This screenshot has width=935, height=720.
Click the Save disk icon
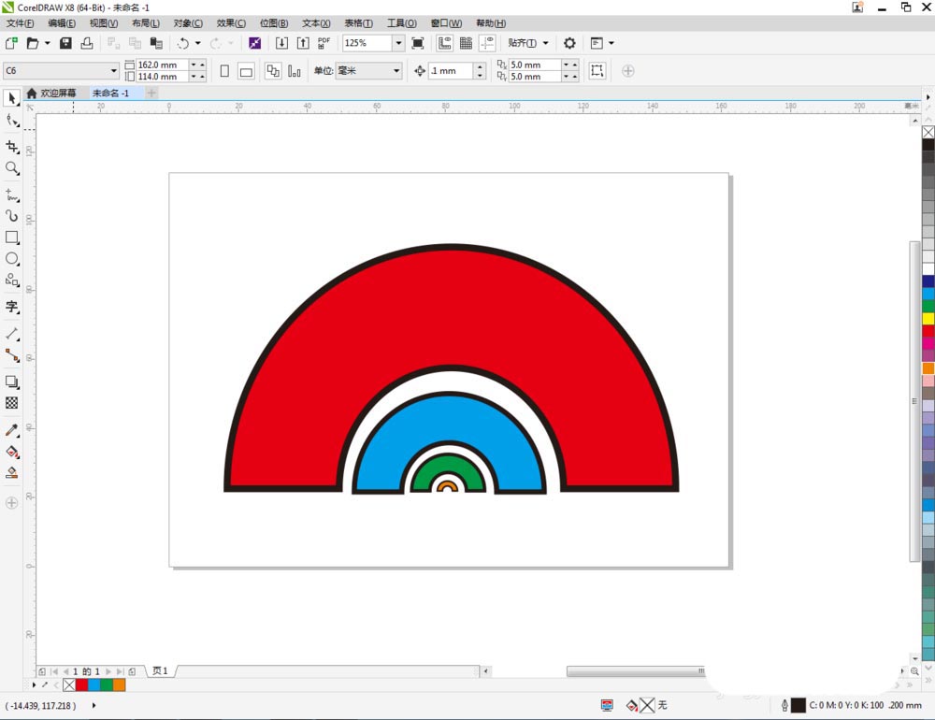pyautogui.click(x=65, y=43)
